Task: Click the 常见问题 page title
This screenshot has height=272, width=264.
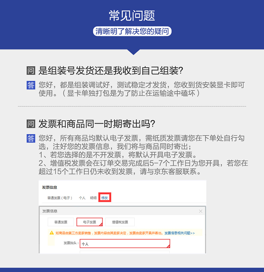Action: click(x=132, y=15)
